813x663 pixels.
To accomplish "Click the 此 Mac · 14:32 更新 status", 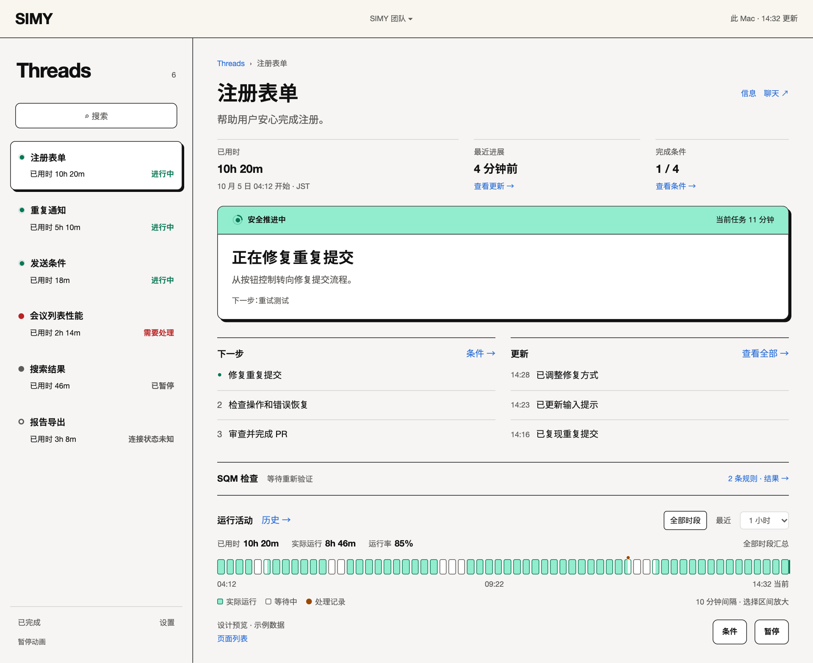I will click(764, 19).
